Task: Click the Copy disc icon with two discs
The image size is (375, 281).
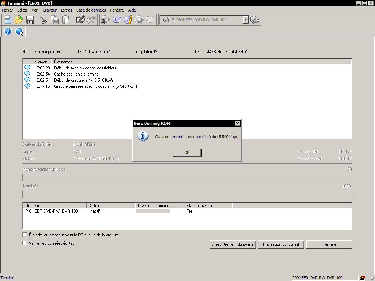Action: point(117,20)
